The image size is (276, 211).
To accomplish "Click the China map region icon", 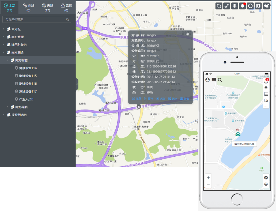I will point(266,6).
